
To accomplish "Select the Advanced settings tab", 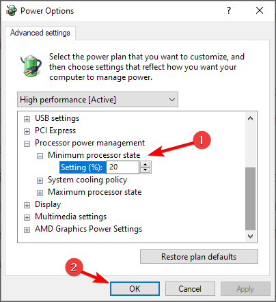I will point(40,33).
